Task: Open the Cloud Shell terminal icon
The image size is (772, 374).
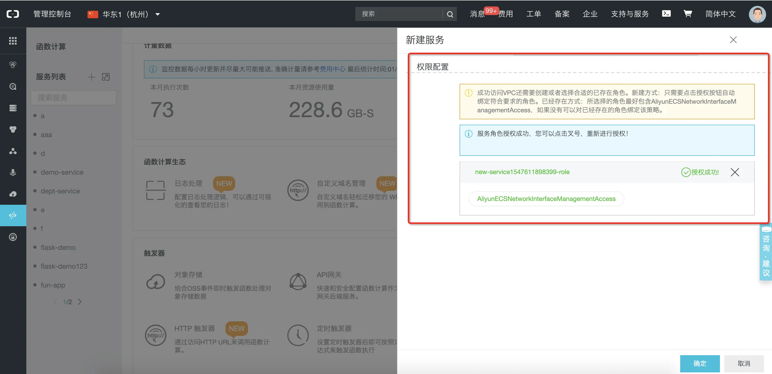Action: tap(666, 13)
